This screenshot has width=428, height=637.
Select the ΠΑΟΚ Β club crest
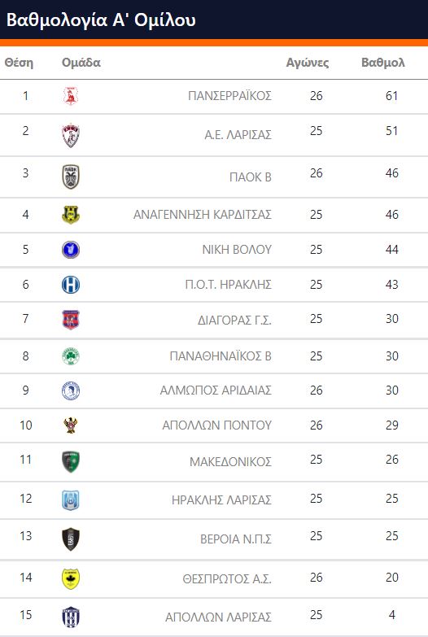(70, 177)
